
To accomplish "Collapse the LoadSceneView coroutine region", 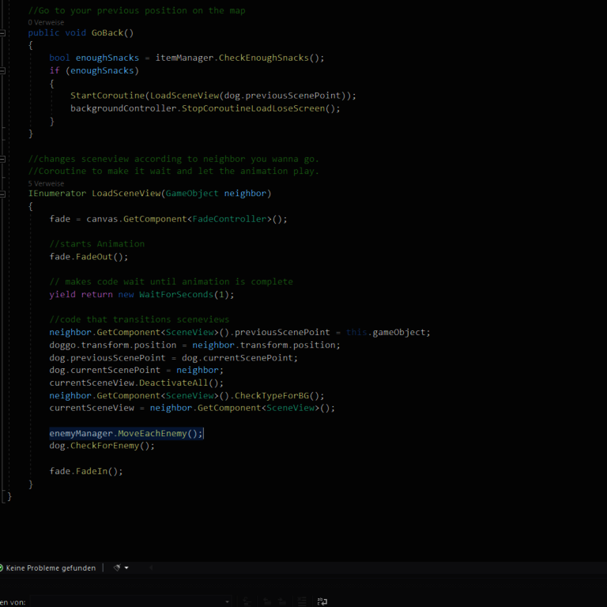I will 3,194.
